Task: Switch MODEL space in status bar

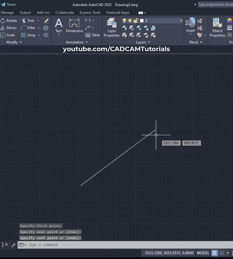Action: tap(203, 253)
